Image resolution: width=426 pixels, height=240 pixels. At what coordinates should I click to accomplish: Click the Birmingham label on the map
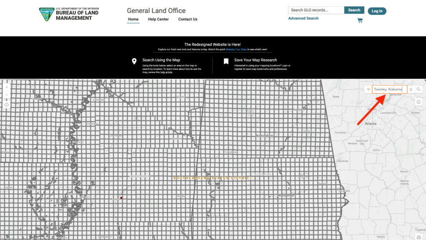point(264,135)
